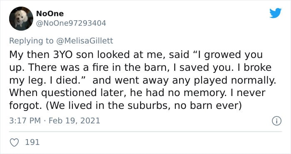Click the Feb 19, 2021 date
The width and height of the screenshot is (291, 154).
pyautogui.click(x=74, y=121)
